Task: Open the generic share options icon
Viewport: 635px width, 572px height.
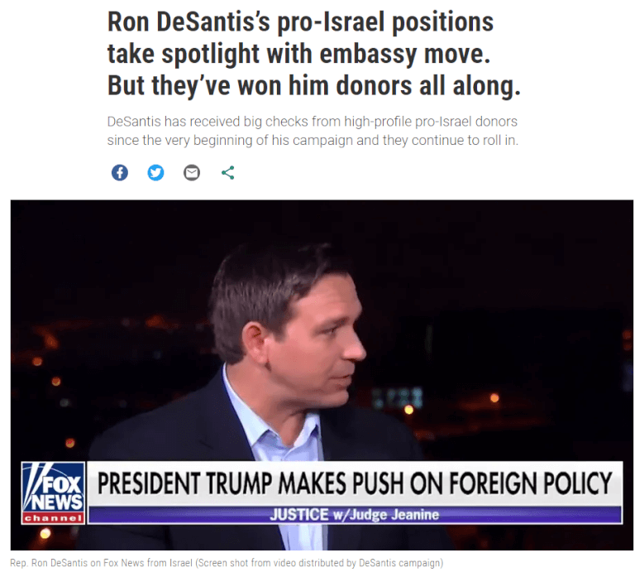Action: coord(227,173)
